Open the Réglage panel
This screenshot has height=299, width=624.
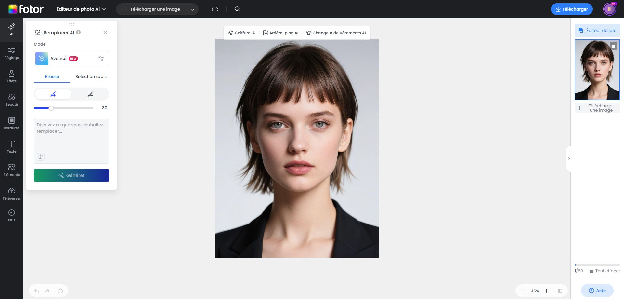[12, 53]
